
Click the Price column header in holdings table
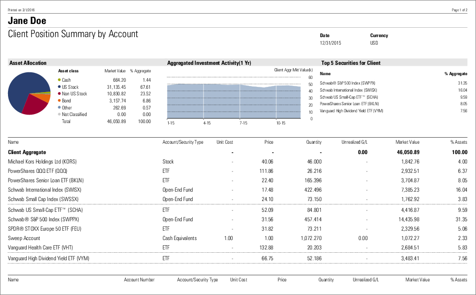269,142
